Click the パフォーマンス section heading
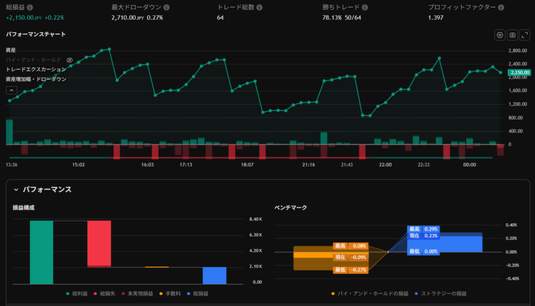 (46, 190)
